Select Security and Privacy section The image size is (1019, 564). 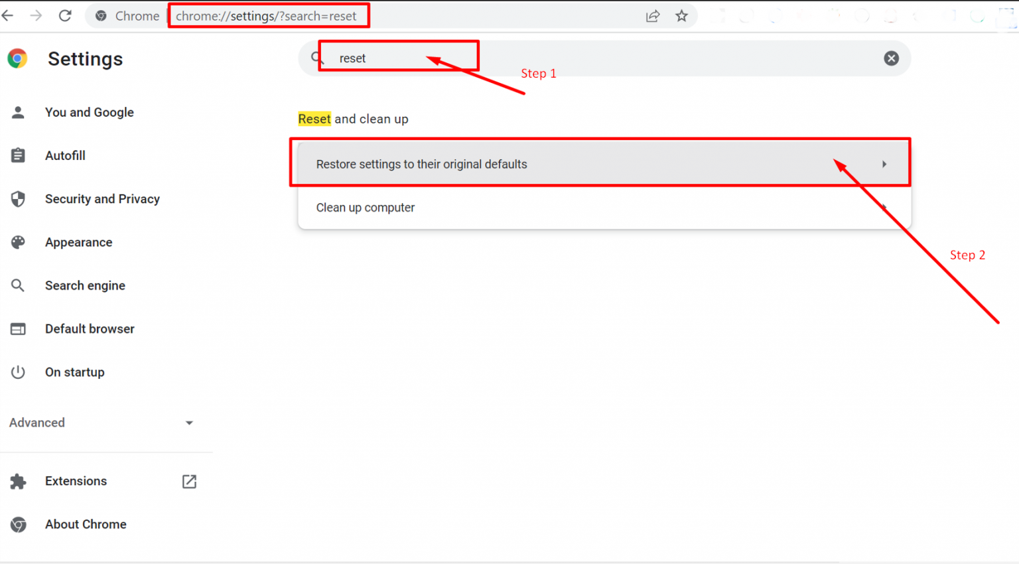click(102, 199)
